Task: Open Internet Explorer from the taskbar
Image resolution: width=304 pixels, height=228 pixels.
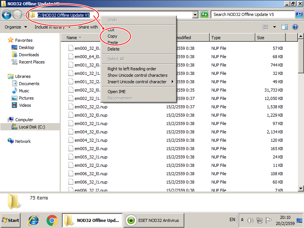Action: pos(33,220)
